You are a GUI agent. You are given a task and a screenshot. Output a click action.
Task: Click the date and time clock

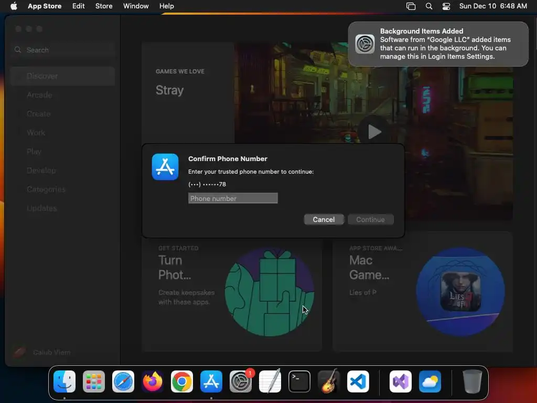[x=493, y=6]
